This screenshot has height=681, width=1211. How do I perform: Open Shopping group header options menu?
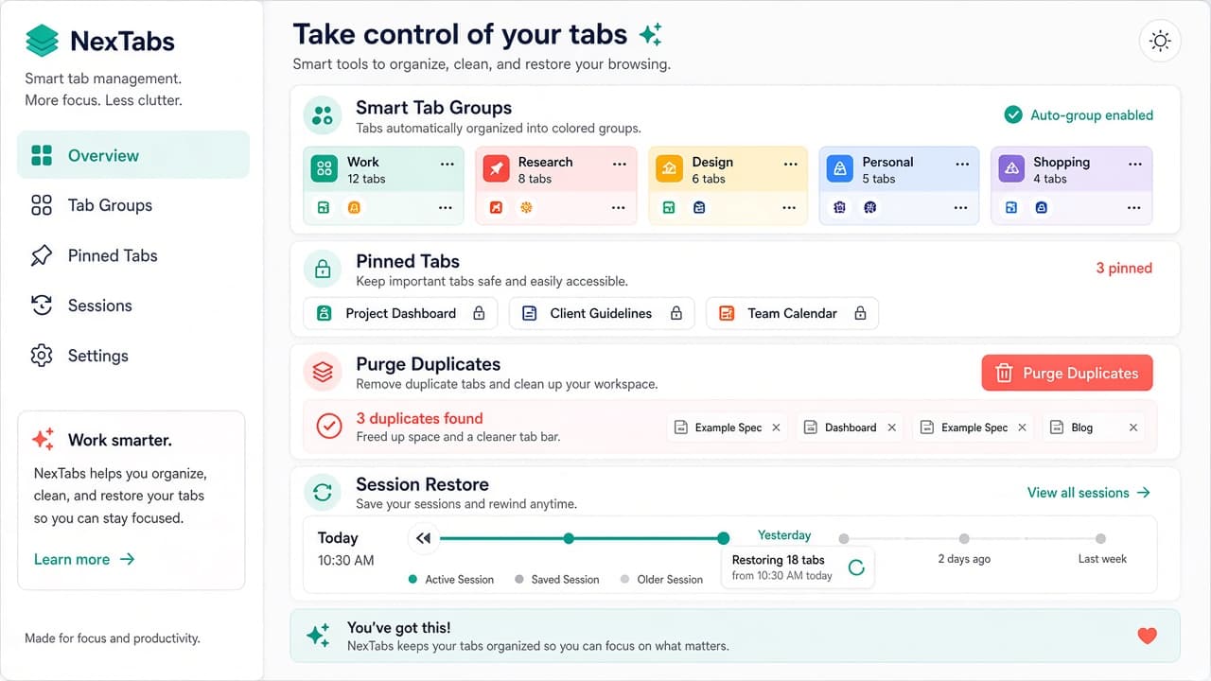1134,164
